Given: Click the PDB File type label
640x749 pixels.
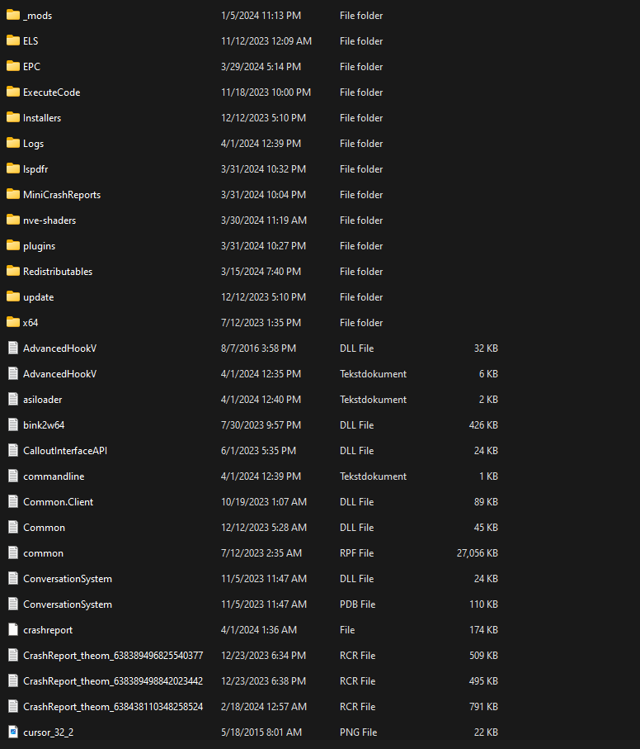Looking at the screenshot, I should coord(358,604).
